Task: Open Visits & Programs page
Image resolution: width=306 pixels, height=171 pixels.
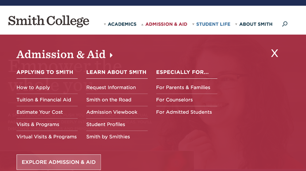Action: point(38,124)
